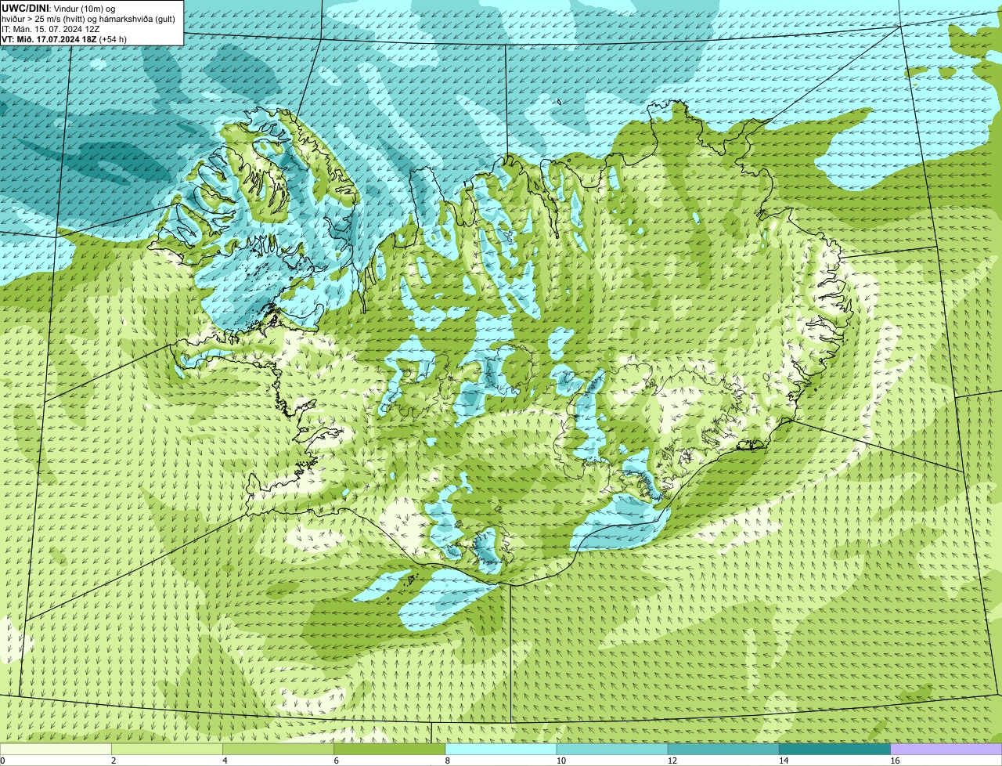The height and width of the screenshot is (766, 1002).
Task: Click the 'IT: Mán. 15. 07. 2024 12Z' line
Action: click(x=51, y=28)
